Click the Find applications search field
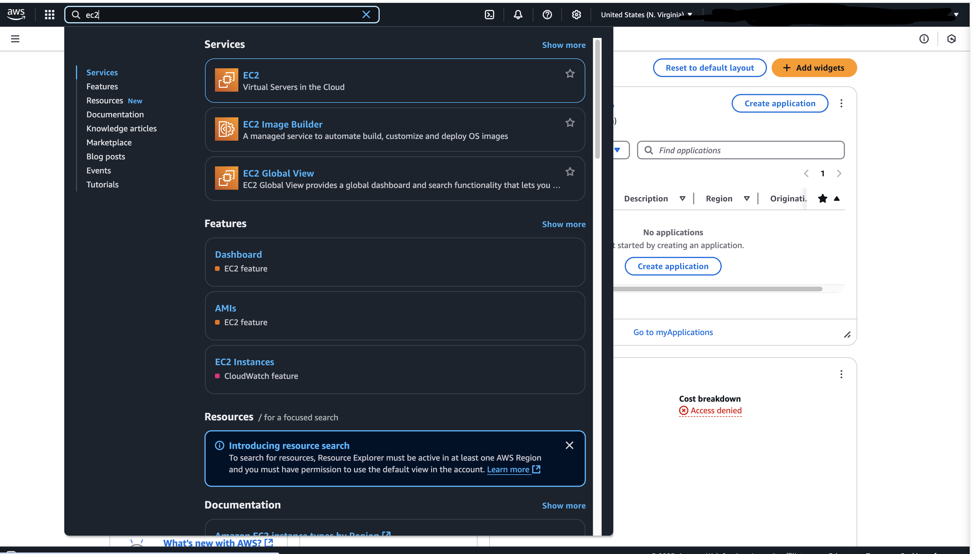This screenshot has width=972, height=554. [740, 150]
